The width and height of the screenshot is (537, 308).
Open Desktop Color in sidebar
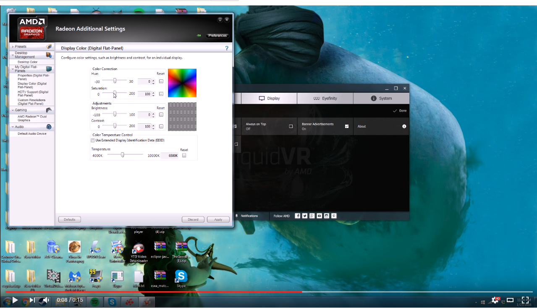coord(27,62)
